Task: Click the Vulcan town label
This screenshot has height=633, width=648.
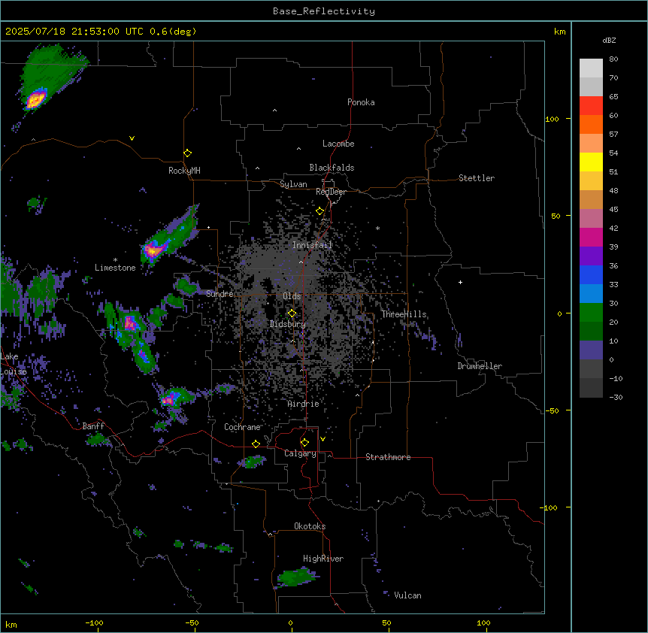Action: (x=408, y=595)
